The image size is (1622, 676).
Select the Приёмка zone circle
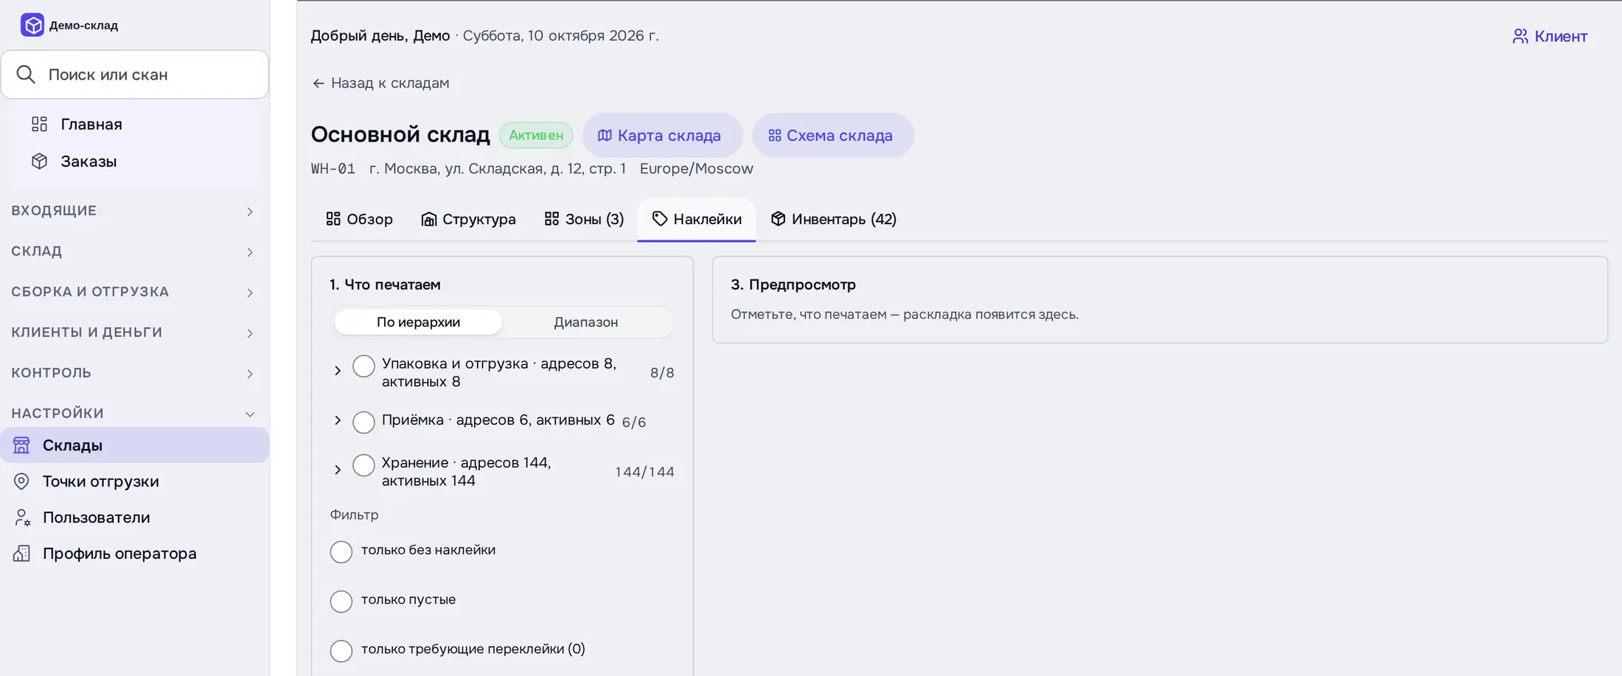click(363, 422)
